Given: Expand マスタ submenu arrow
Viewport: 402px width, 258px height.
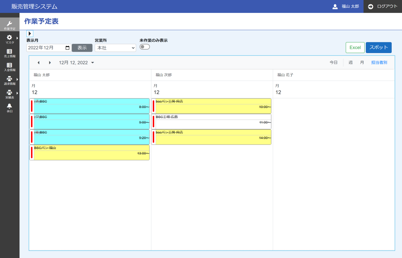Looking at the screenshot, I should 17,38.
